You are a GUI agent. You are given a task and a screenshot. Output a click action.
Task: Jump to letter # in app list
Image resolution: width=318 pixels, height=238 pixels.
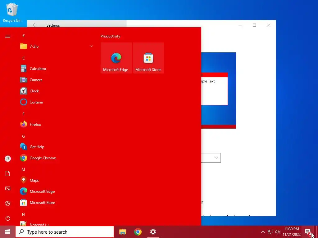coord(24,36)
